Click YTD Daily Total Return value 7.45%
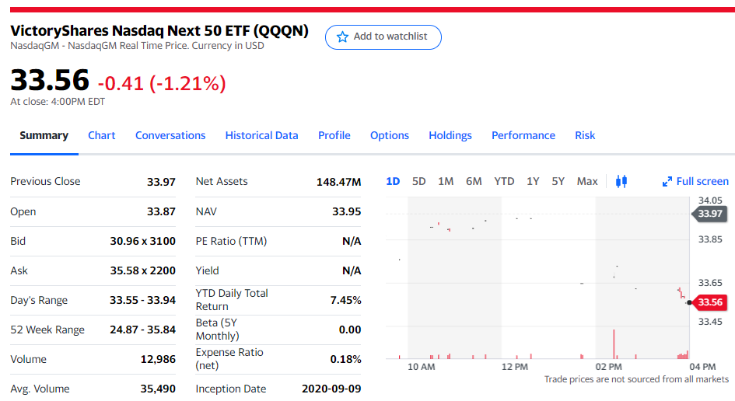This screenshot has height=401, width=735. pos(345,300)
